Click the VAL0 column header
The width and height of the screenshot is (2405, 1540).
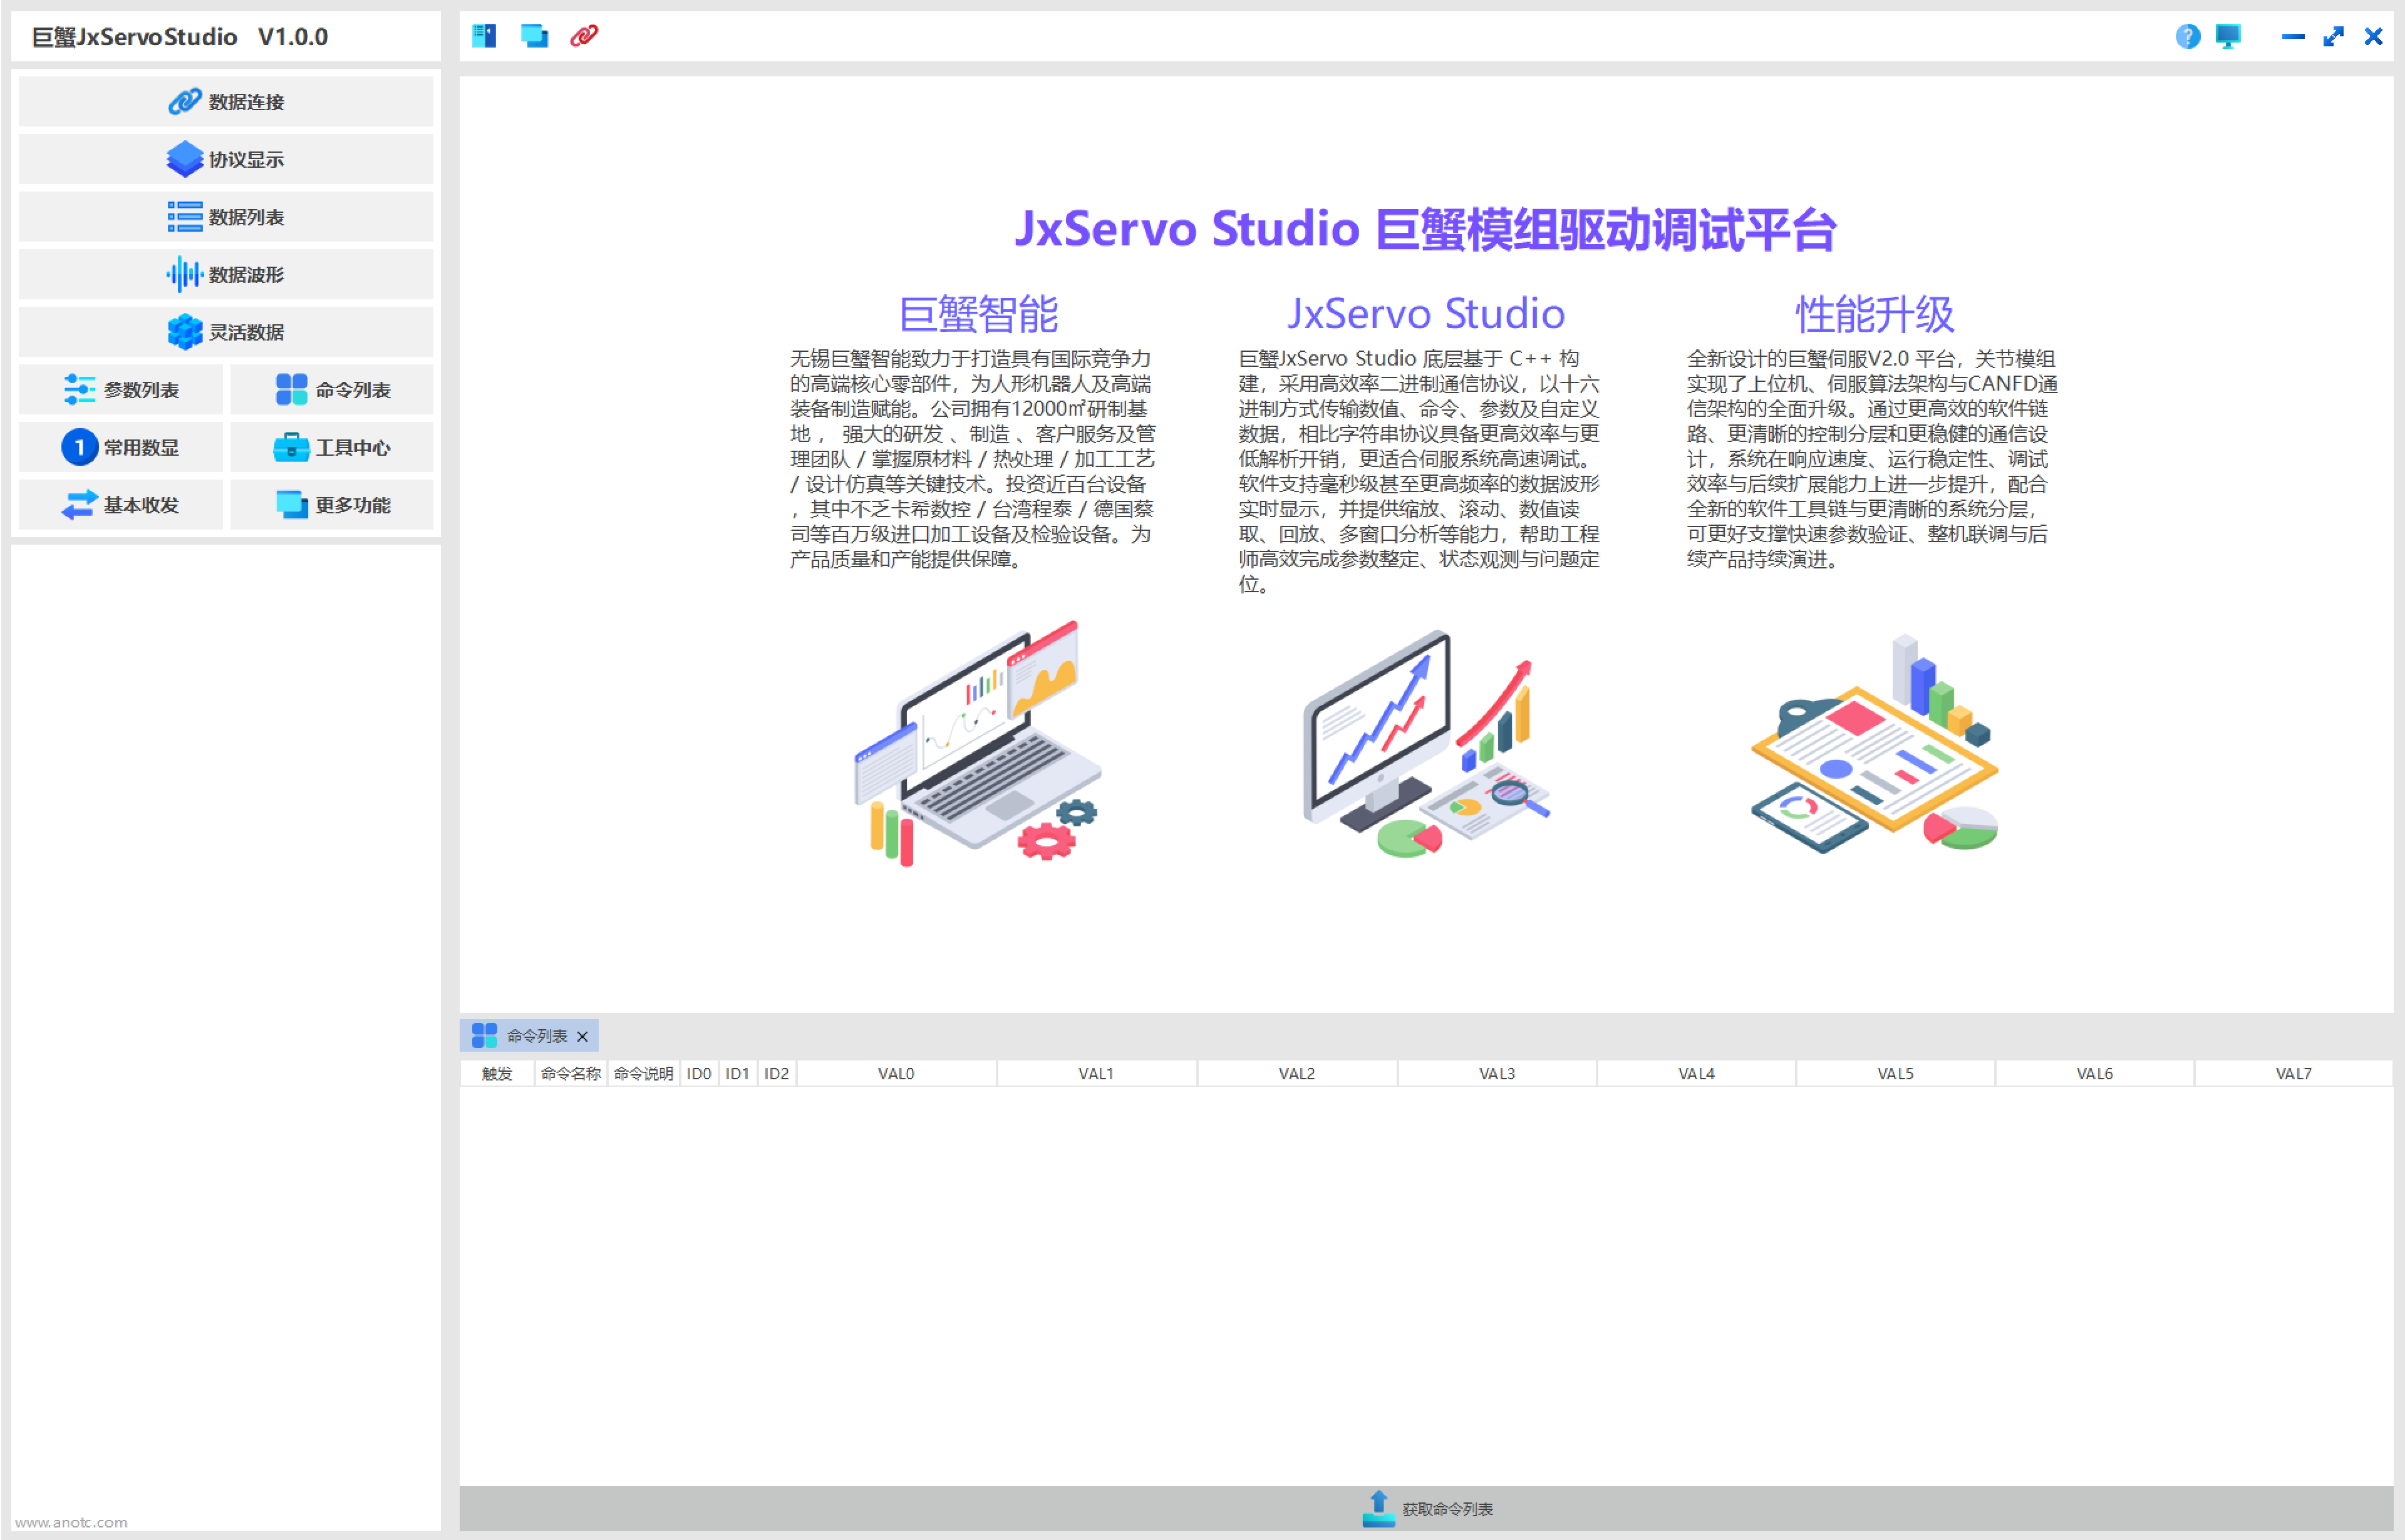click(896, 1072)
